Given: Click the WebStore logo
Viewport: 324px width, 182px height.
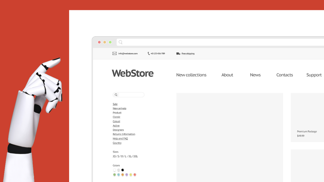Looking at the screenshot, I should pos(133,73).
